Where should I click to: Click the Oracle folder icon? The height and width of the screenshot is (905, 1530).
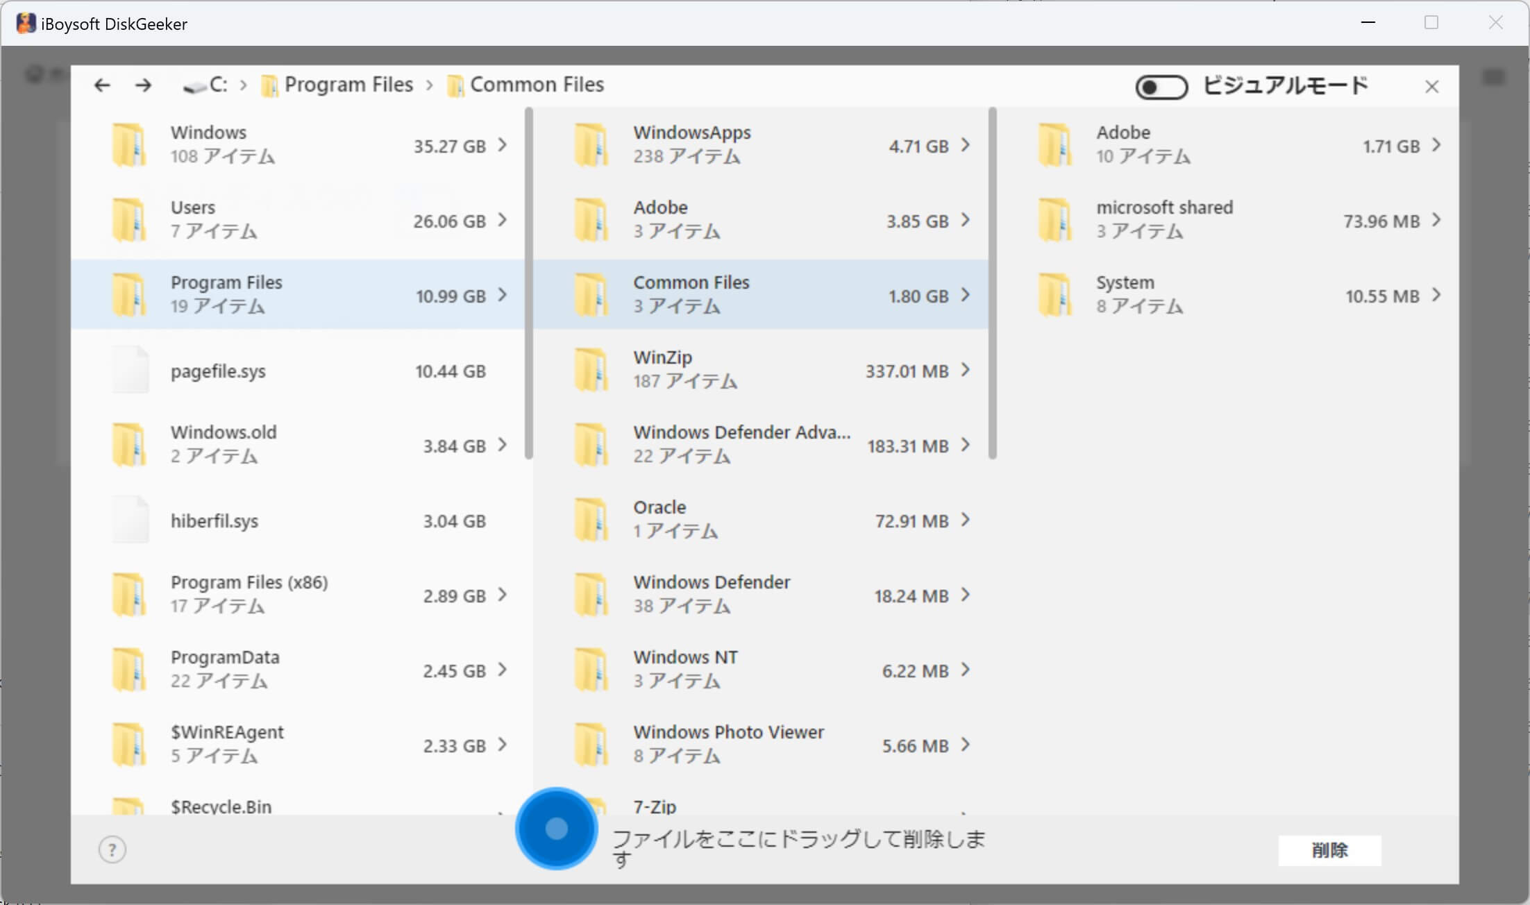(592, 519)
